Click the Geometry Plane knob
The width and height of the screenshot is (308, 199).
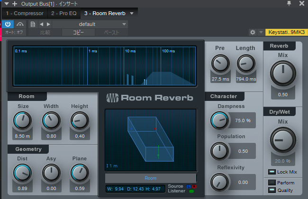pos(80,173)
